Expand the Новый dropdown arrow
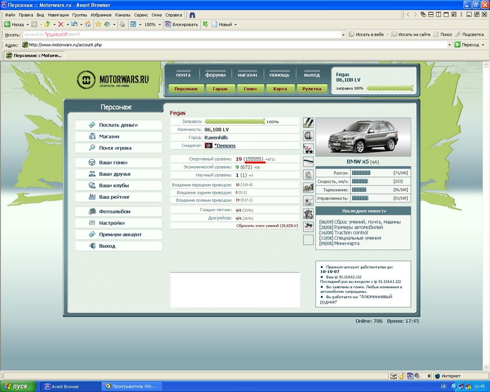Screen dimensions: 490x392 click(x=236, y=25)
